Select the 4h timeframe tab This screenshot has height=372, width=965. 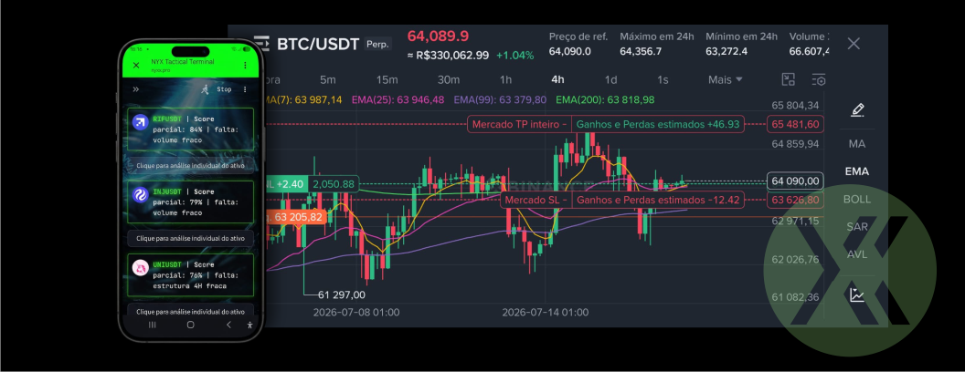(x=557, y=80)
